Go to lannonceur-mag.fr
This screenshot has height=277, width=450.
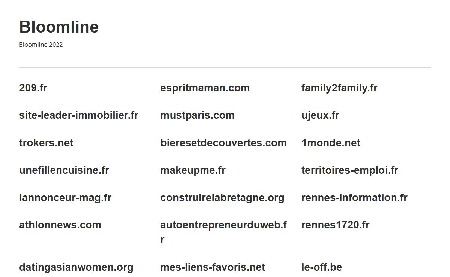tap(65, 197)
